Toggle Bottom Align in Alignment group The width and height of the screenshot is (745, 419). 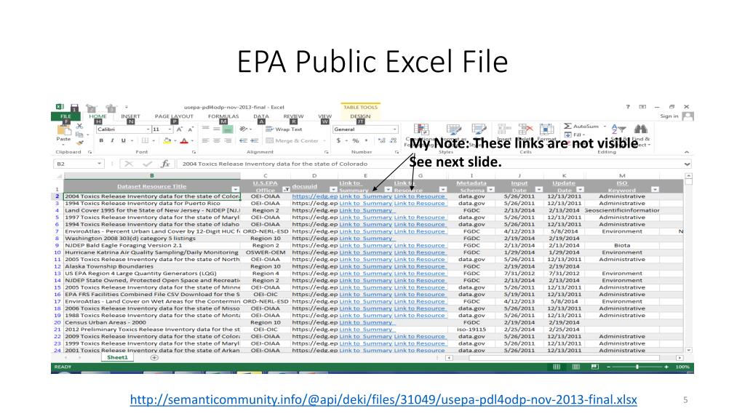click(228, 129)
